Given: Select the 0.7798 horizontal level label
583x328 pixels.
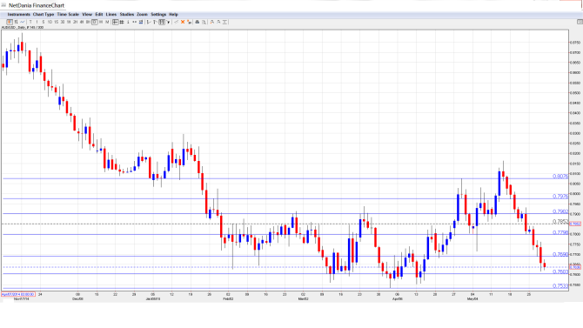Looking at the screenshot, I should pos(560,232).
